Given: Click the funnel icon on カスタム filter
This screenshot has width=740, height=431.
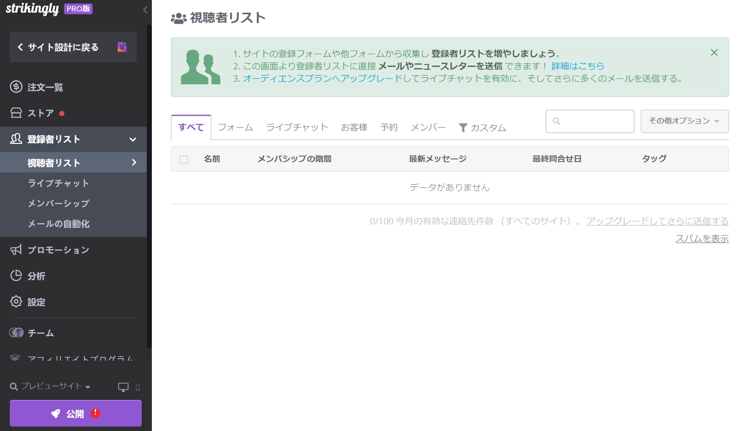Looking at the screenshot, I should 464,127.
